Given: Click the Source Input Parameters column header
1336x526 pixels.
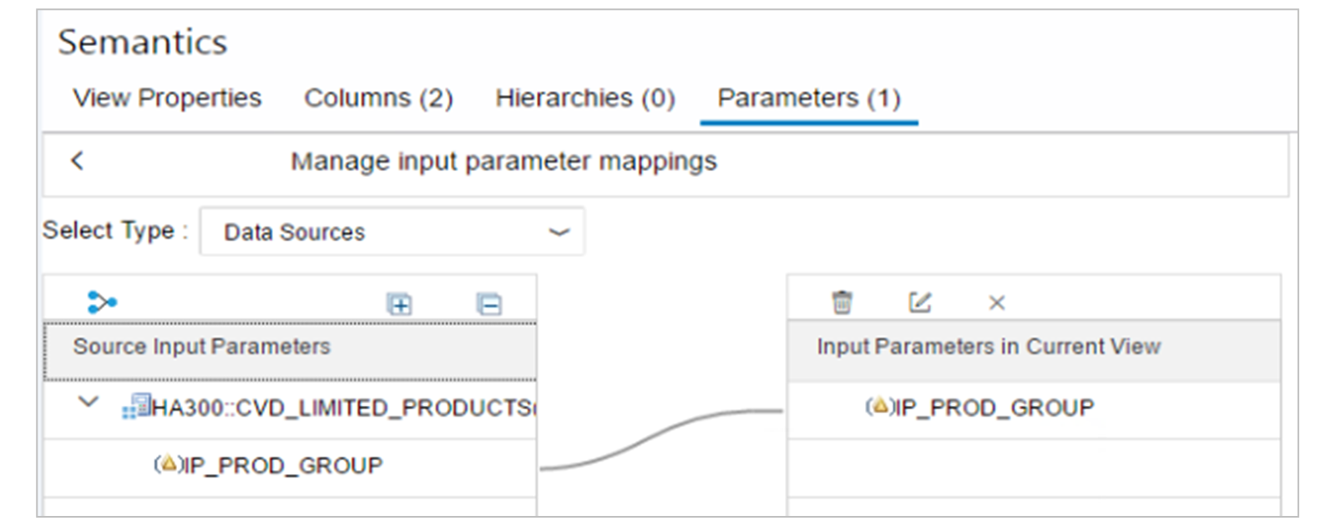Looking at the screenshot, I should 202,346.
